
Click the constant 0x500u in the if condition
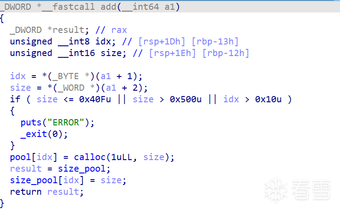pos(186,99)
